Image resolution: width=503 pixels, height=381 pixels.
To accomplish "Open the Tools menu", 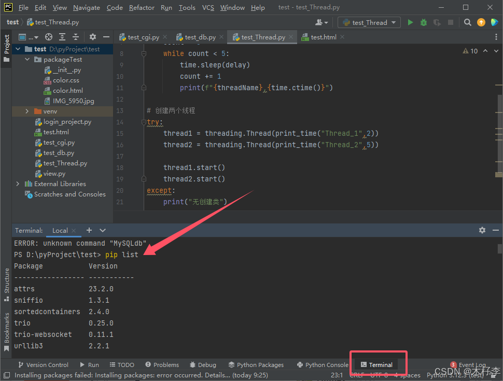I will 187,7.
